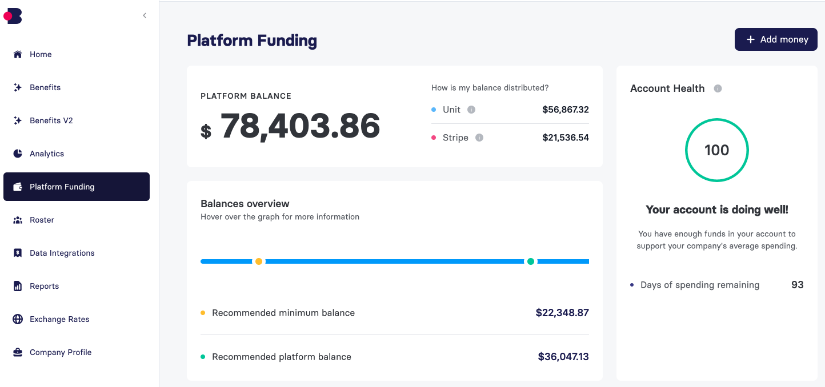825x387 pixels.
Task: Collapse the sidebar with the chevron arrow
Action: tap(145, 15)
